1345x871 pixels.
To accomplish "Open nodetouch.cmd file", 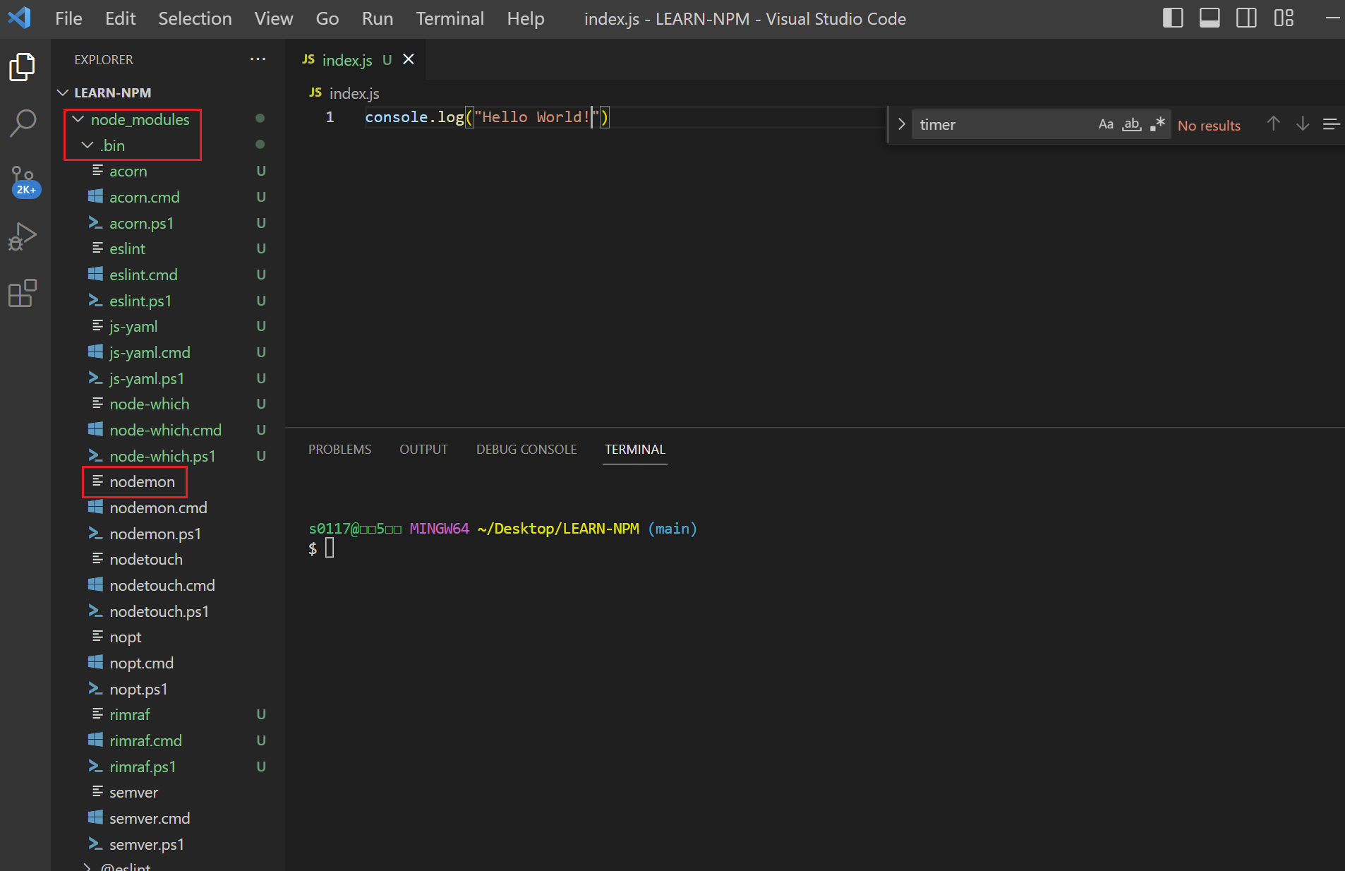I will click(x=168, y=585).
